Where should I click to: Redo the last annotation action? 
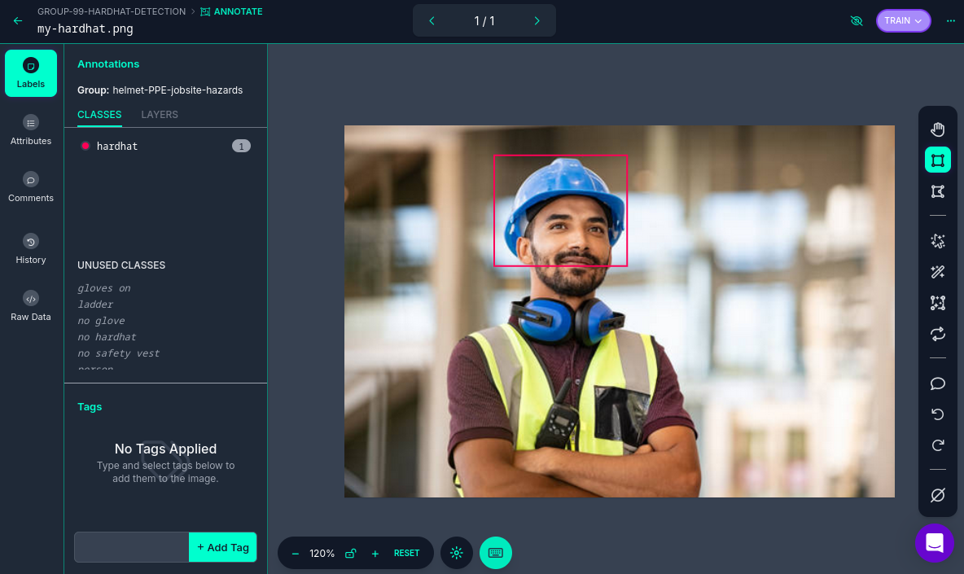tap(938, 445)
